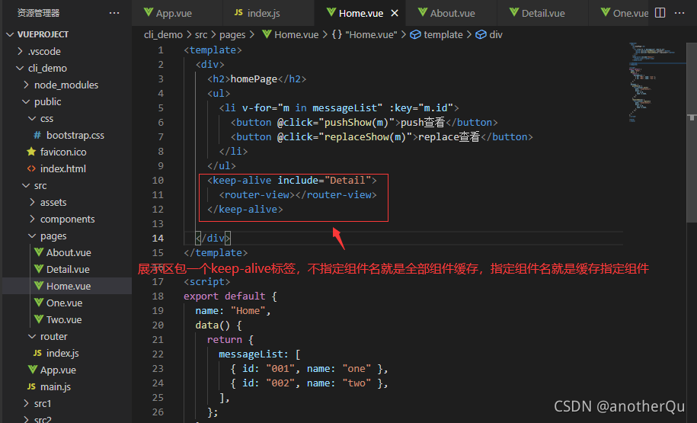Click pages in the breadcrumb path
Screen dimensions: 697x423
point(232,35)
